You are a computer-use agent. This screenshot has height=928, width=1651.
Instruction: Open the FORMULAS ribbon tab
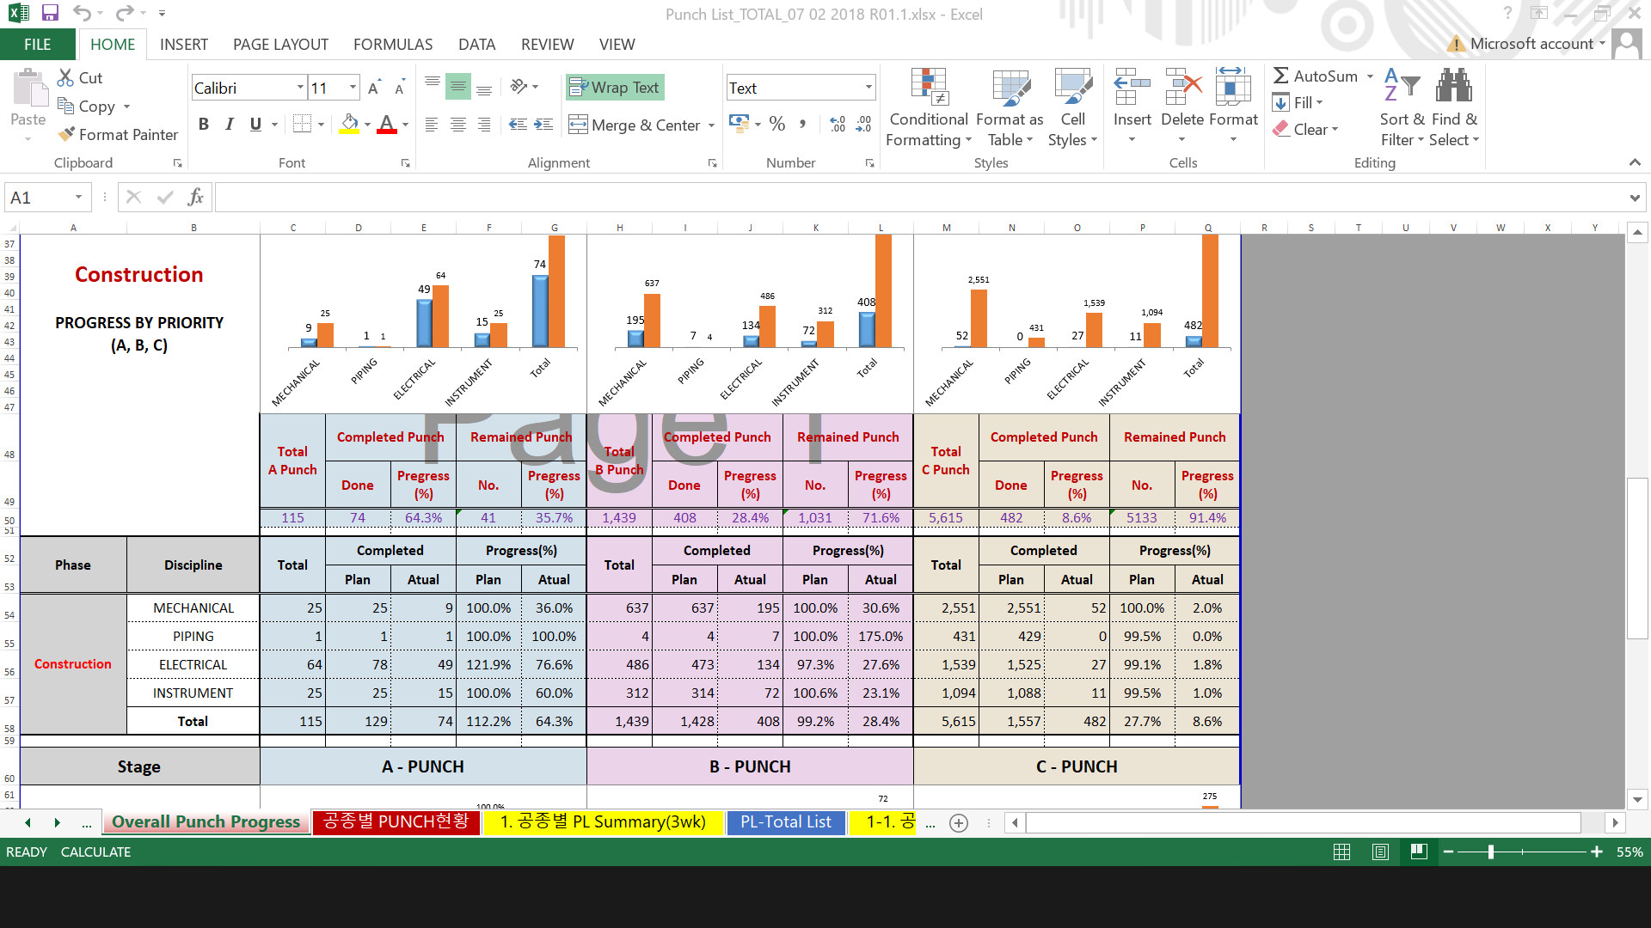392,45
